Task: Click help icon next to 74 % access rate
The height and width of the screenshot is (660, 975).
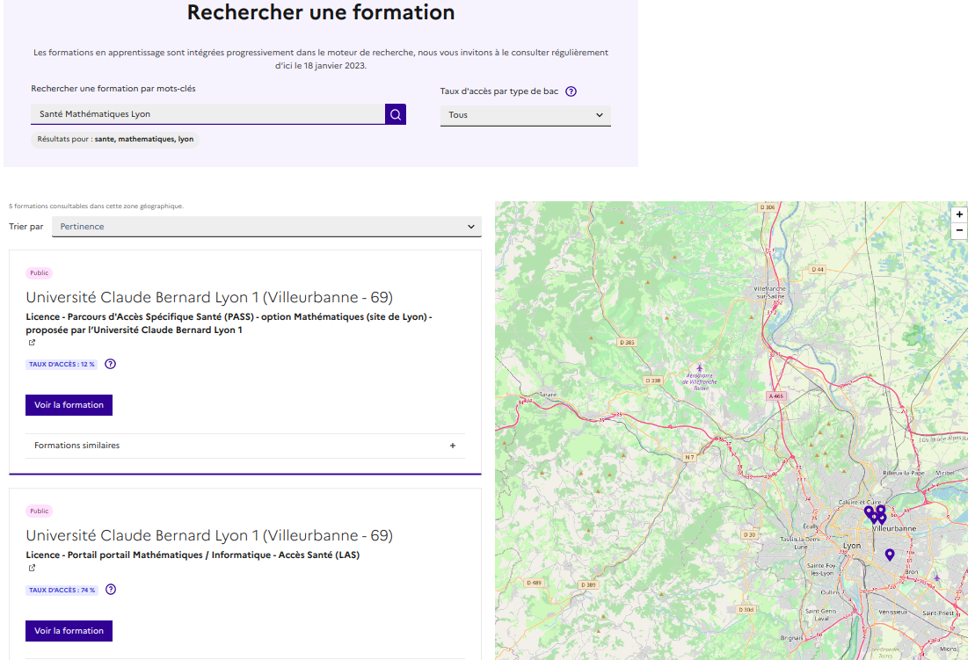Action: pyautogui.click(x=111, y=590)
